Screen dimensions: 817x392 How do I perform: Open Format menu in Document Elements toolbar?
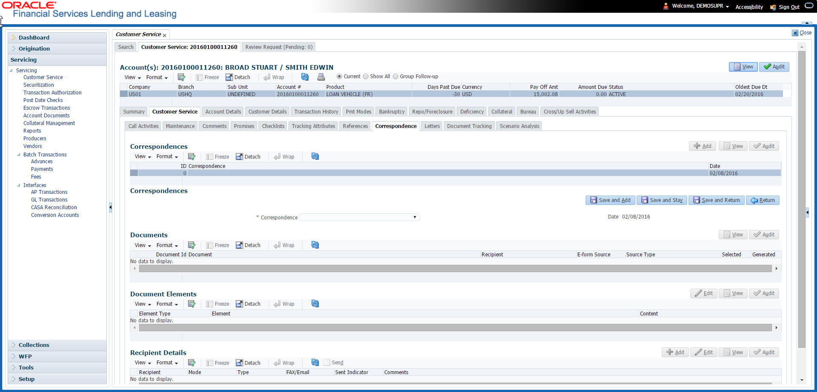[167, 304]
